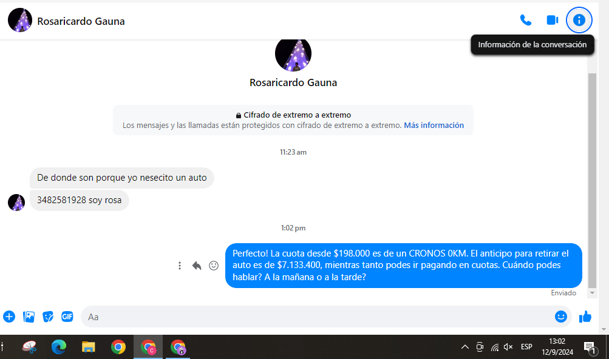The width and height of the screenshot is (609, 359).
Task: Reply to the blue sent message
Action: tap(197, 266)
